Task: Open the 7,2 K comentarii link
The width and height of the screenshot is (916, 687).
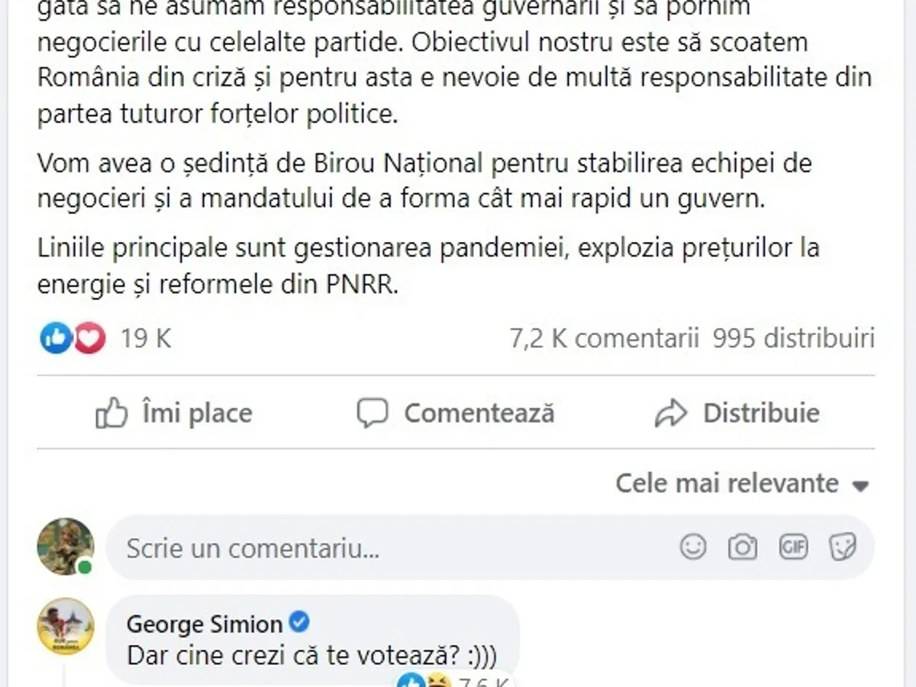Action: point(604,338)
